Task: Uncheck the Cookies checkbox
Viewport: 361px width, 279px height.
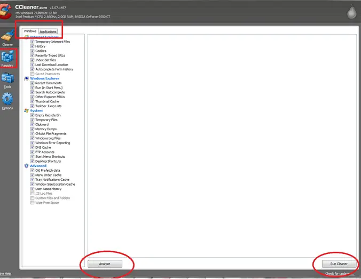Action: [x=33, y=51]
